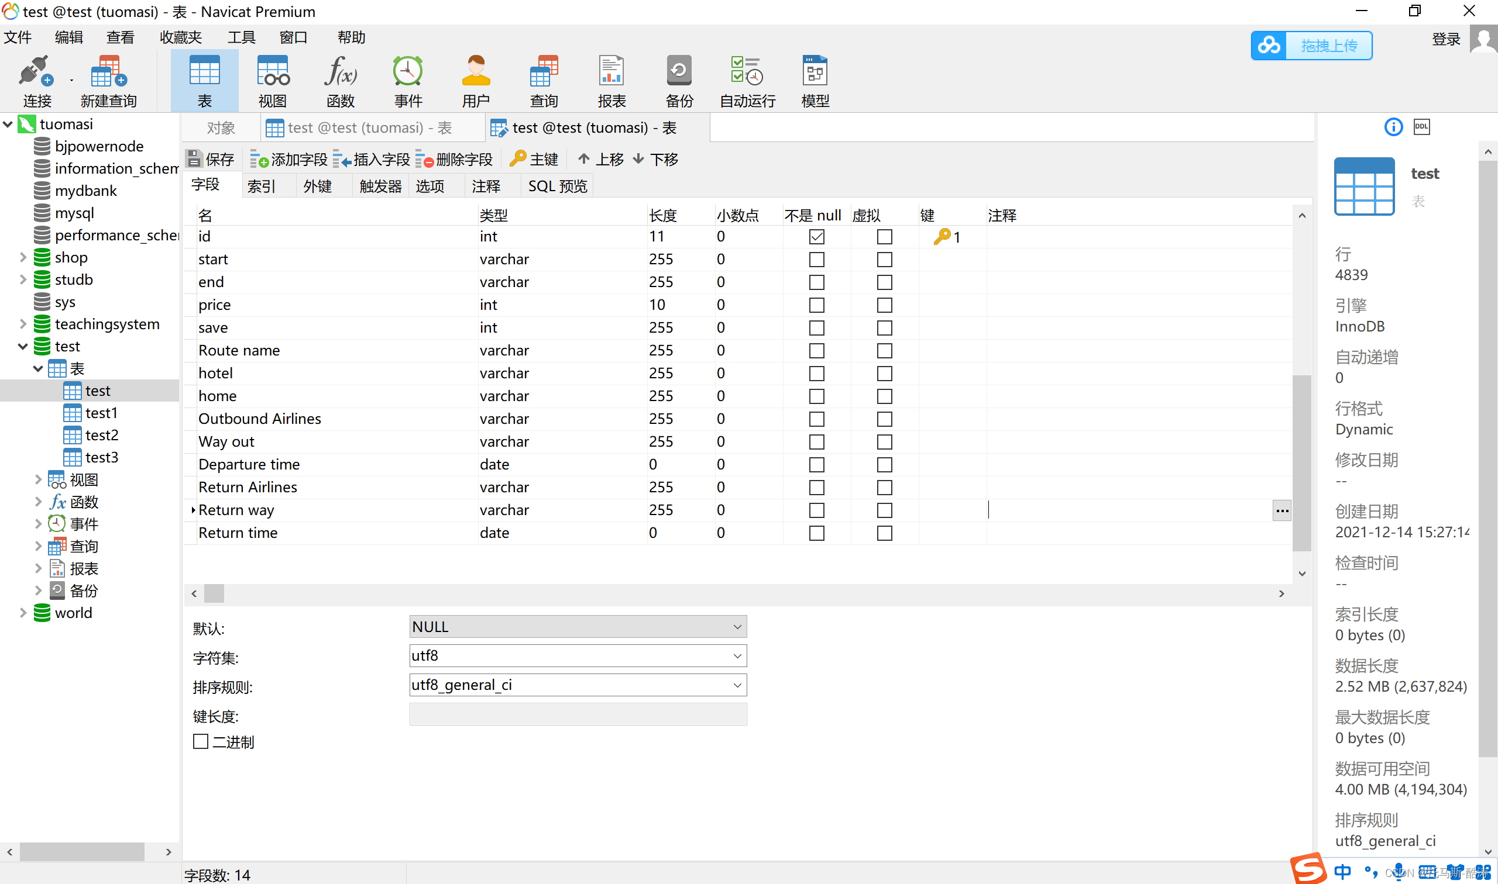Open the 工具 menu
Viewport: 1498px width, 884px height.
[242, 37]
